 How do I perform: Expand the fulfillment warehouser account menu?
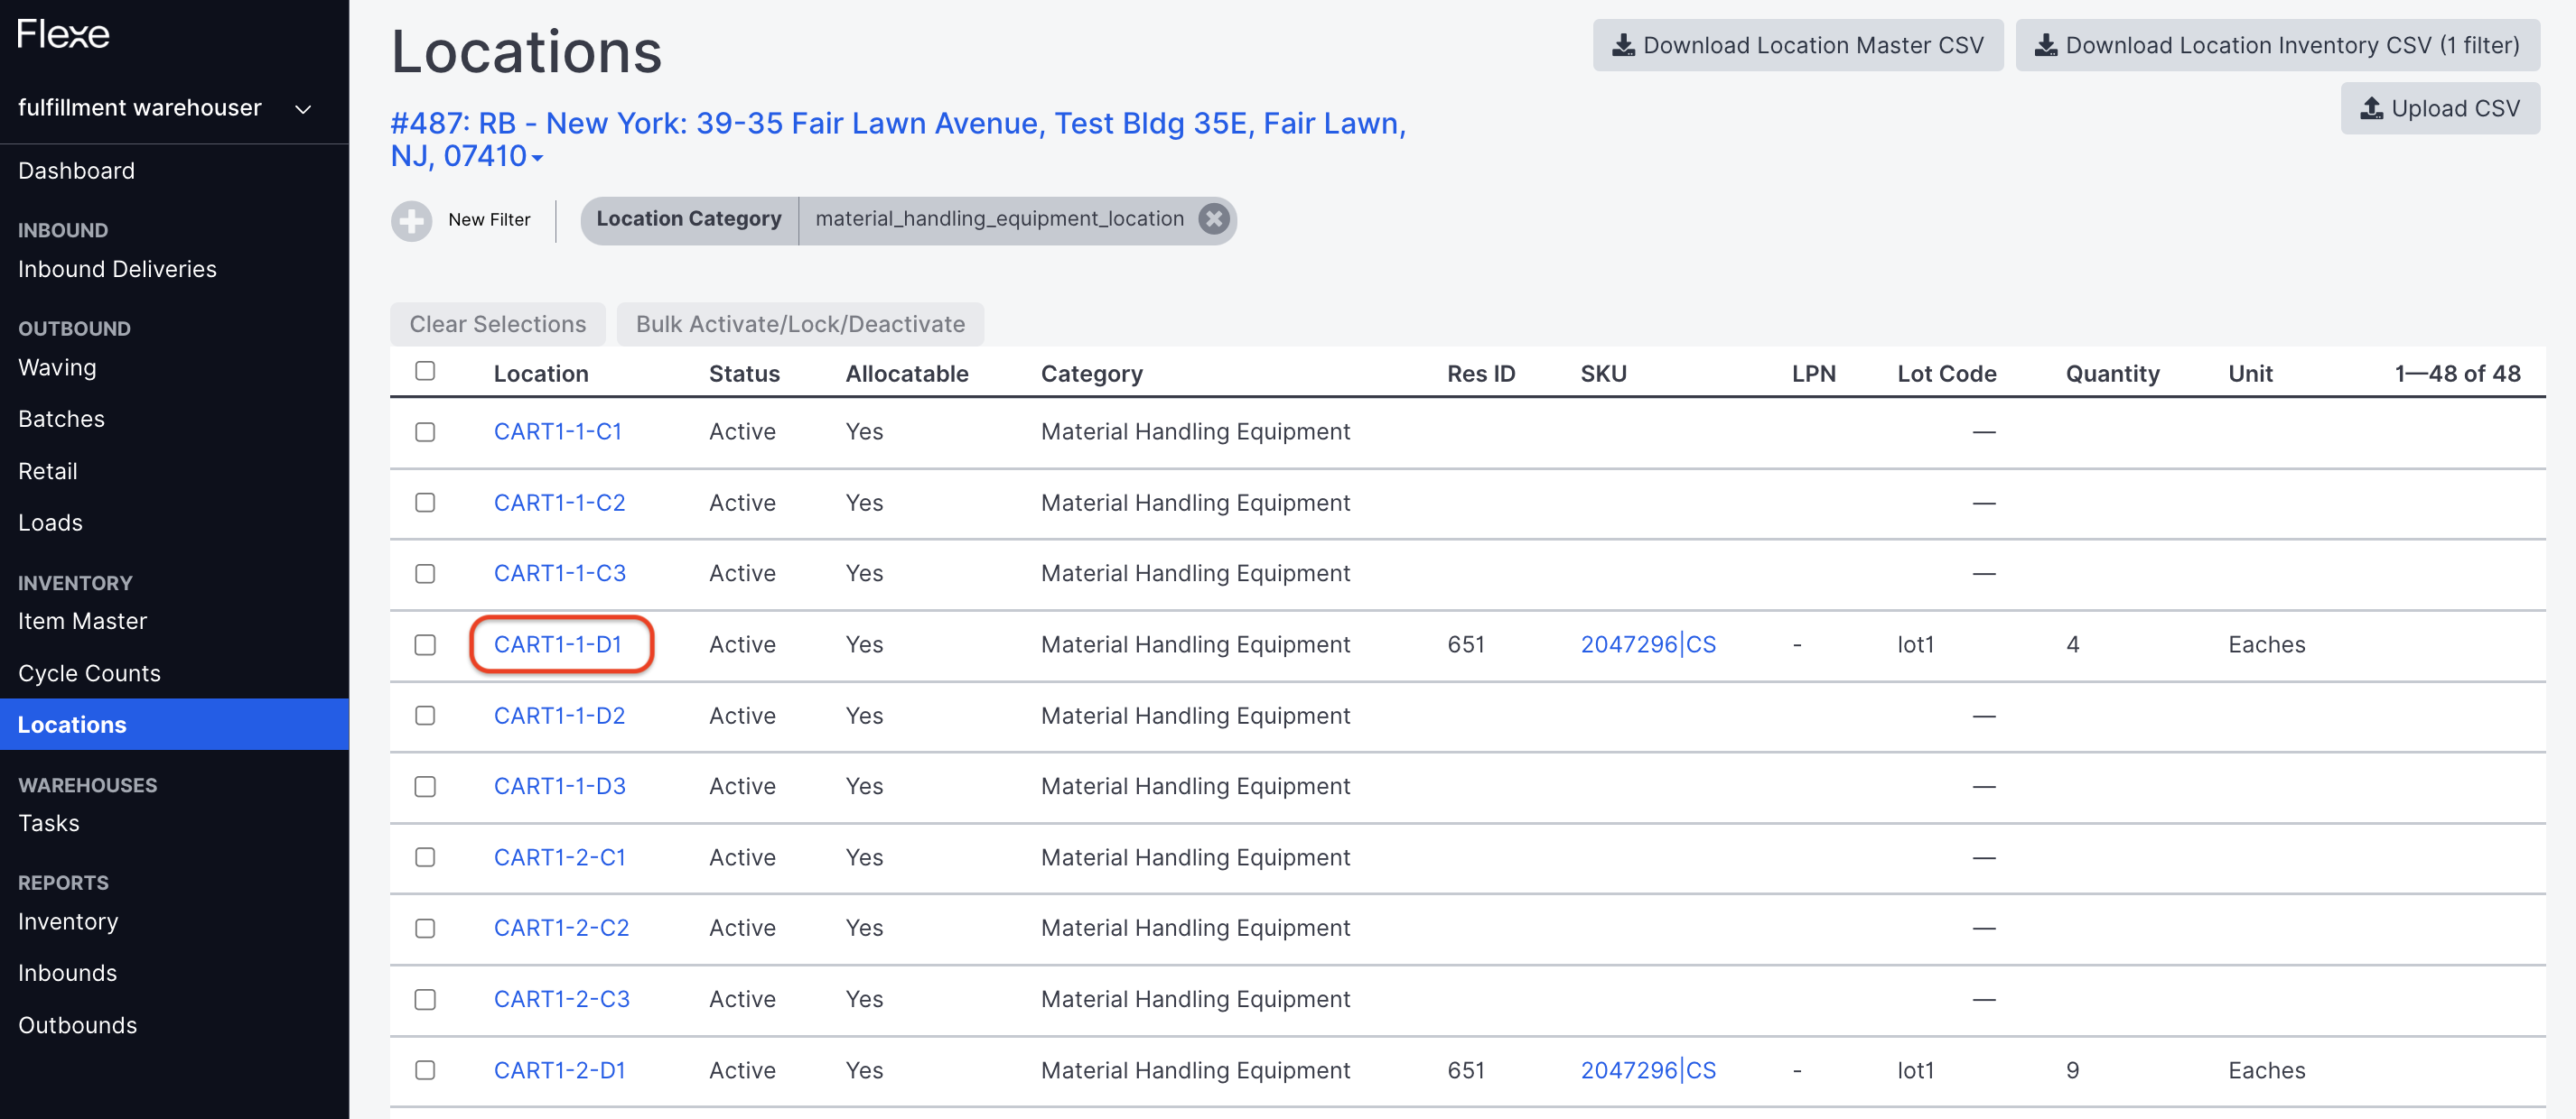(x=166, y=108)
